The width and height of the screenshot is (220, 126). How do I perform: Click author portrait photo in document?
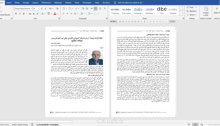click(96, 57)
